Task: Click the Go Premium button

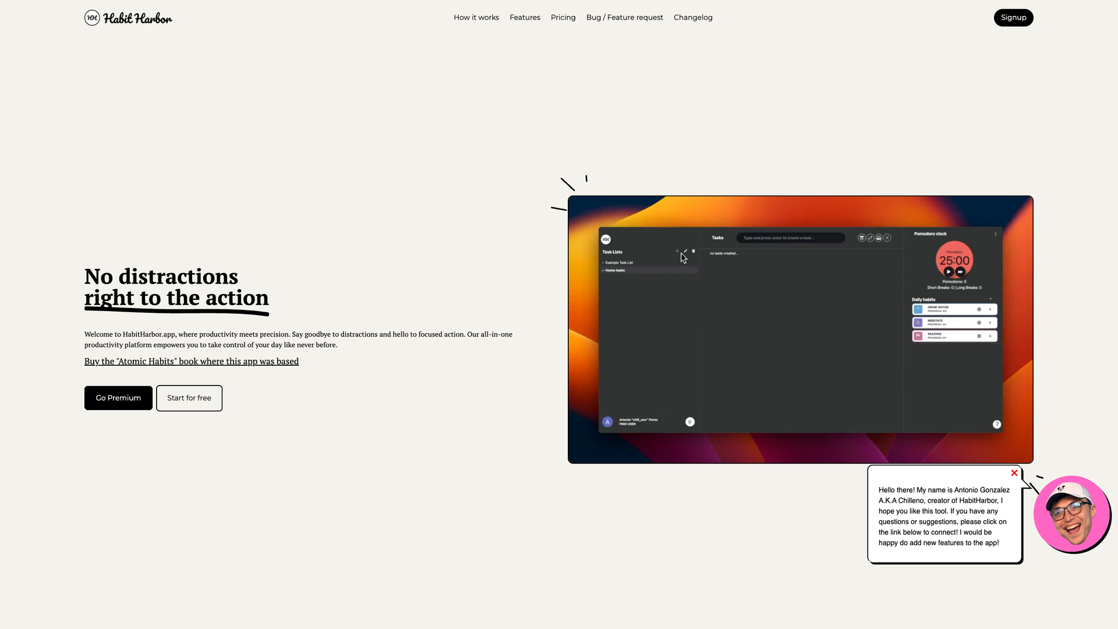Action: coord(118,398)
